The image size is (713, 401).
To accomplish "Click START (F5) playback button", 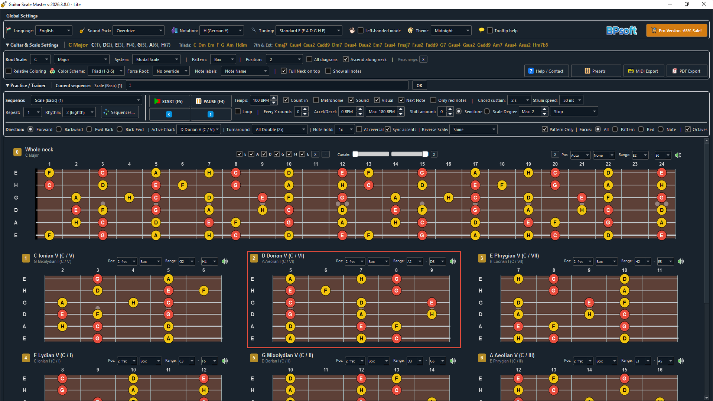I will (169, 101).
